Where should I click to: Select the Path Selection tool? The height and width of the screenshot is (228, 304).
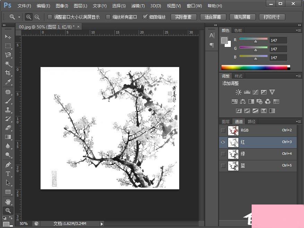(8, 183)
